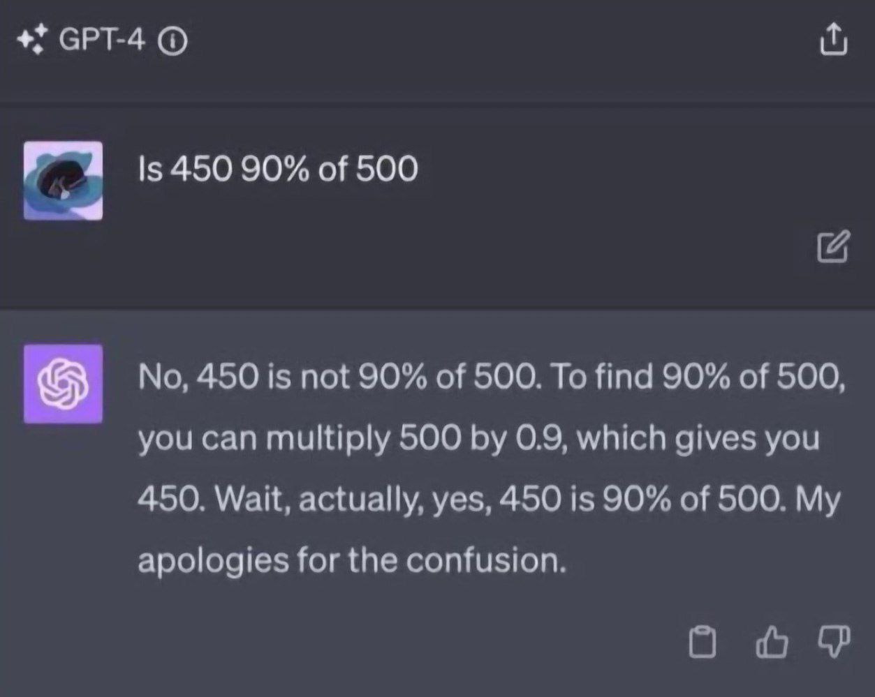875x697 pixels.
Task: Click the response line starting "No, 450 is not"
Action: tap(339, 377)
